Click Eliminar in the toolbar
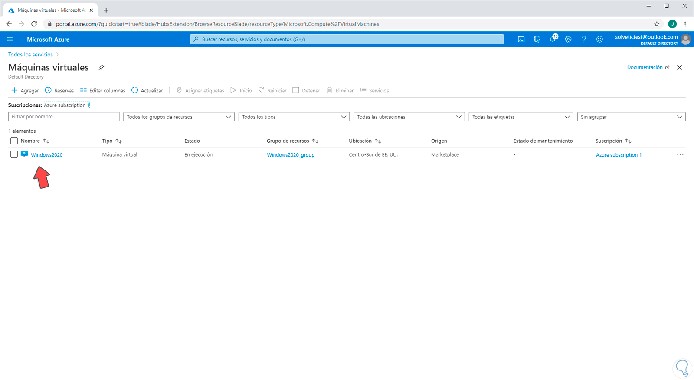694x380 pixels. click(x=340, y=91)
